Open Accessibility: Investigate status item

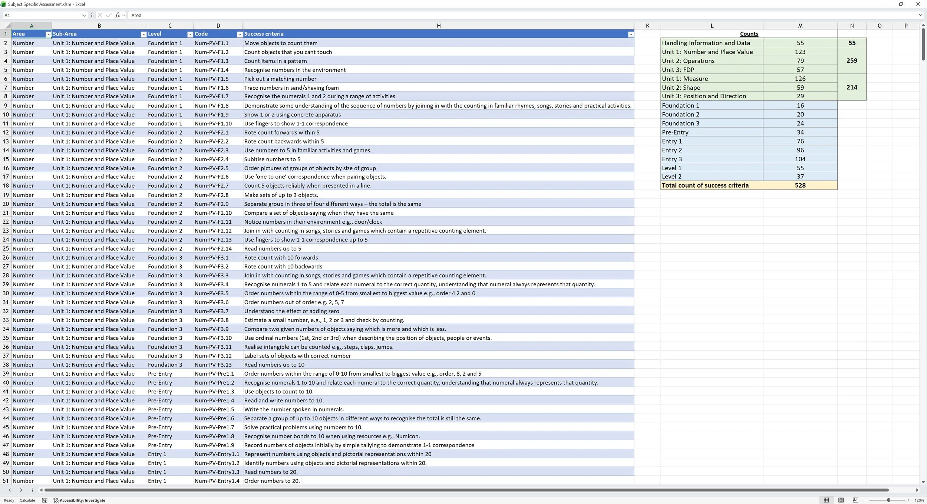tap(79, 500)
